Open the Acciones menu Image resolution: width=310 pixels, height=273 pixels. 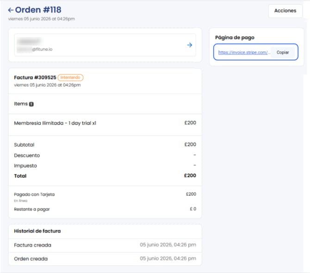click(285, 11)
